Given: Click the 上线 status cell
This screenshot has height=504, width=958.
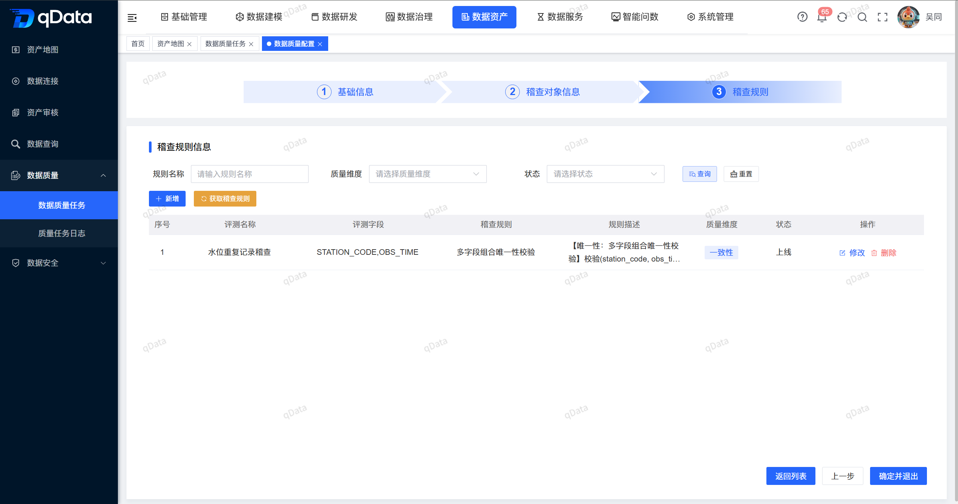Looking at the screenshot, I should pyautogui.click(x=784, y=252).
